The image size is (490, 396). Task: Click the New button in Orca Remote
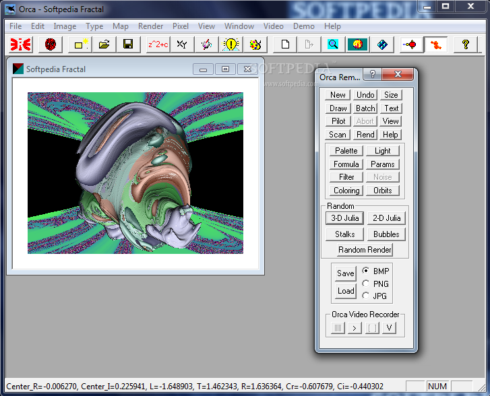tap(338, 95)
